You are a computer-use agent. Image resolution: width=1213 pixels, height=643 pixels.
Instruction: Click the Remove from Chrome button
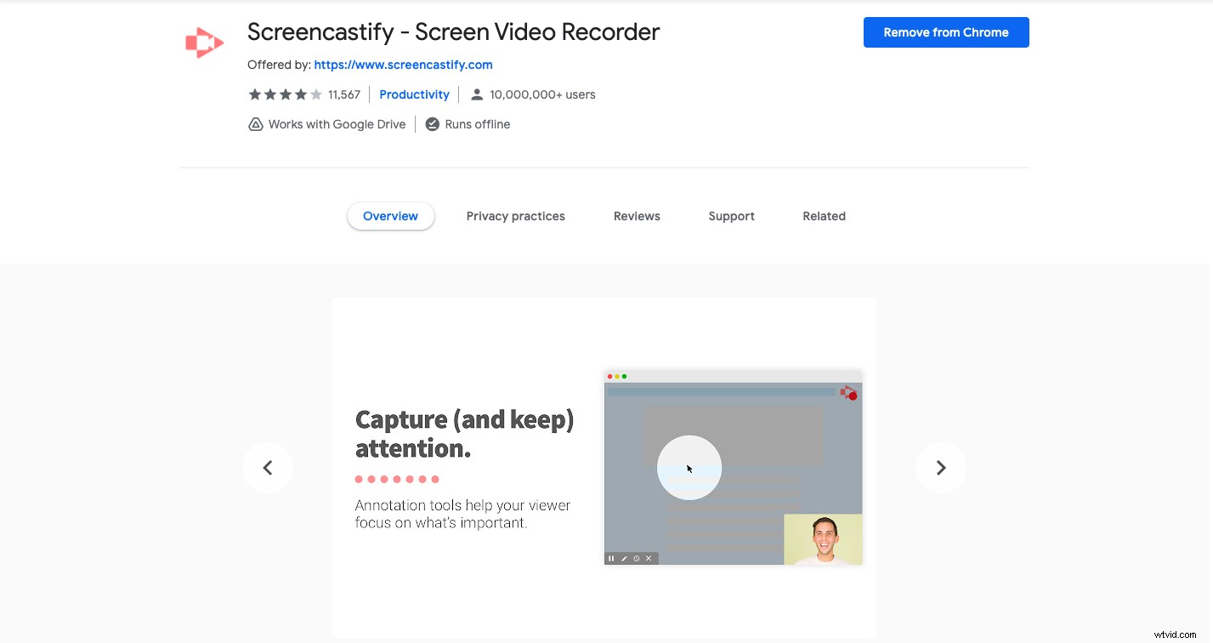(945, 32)
